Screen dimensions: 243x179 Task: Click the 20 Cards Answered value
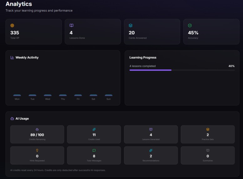[132, 33]
